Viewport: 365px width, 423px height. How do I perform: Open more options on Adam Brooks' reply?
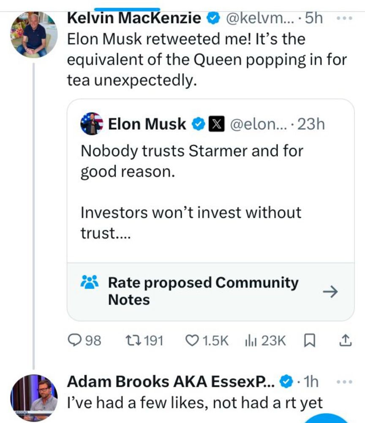click(x=345, y=382)
